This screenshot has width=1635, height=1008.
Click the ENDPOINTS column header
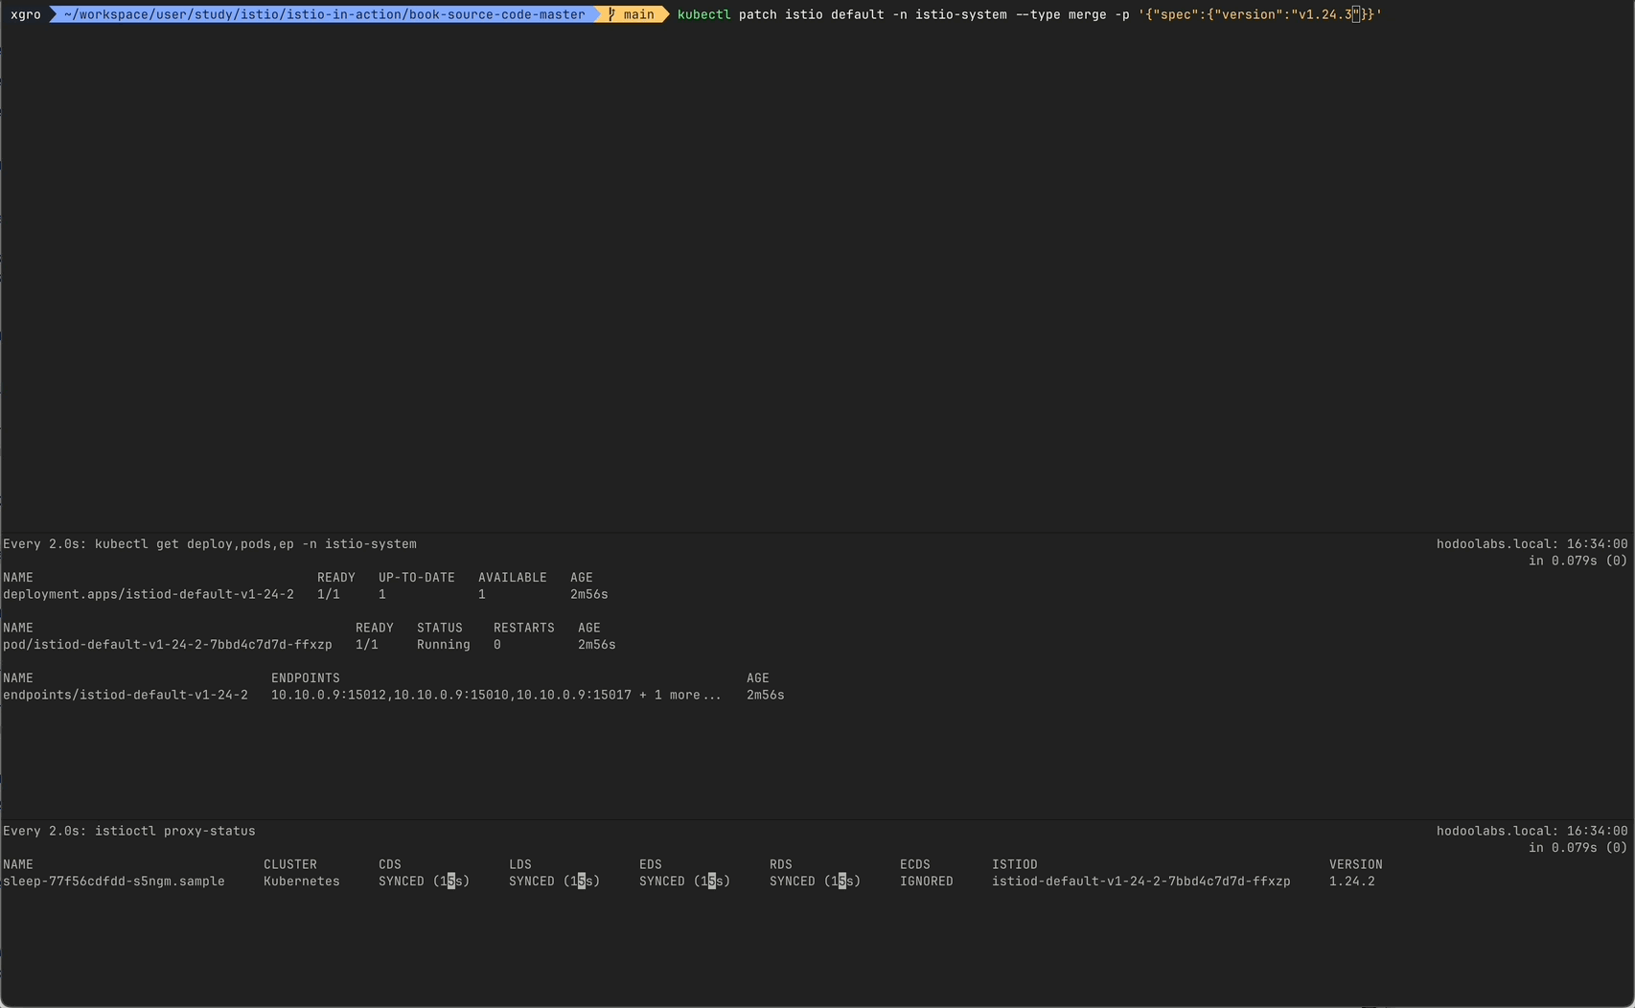tap(305, 678)
